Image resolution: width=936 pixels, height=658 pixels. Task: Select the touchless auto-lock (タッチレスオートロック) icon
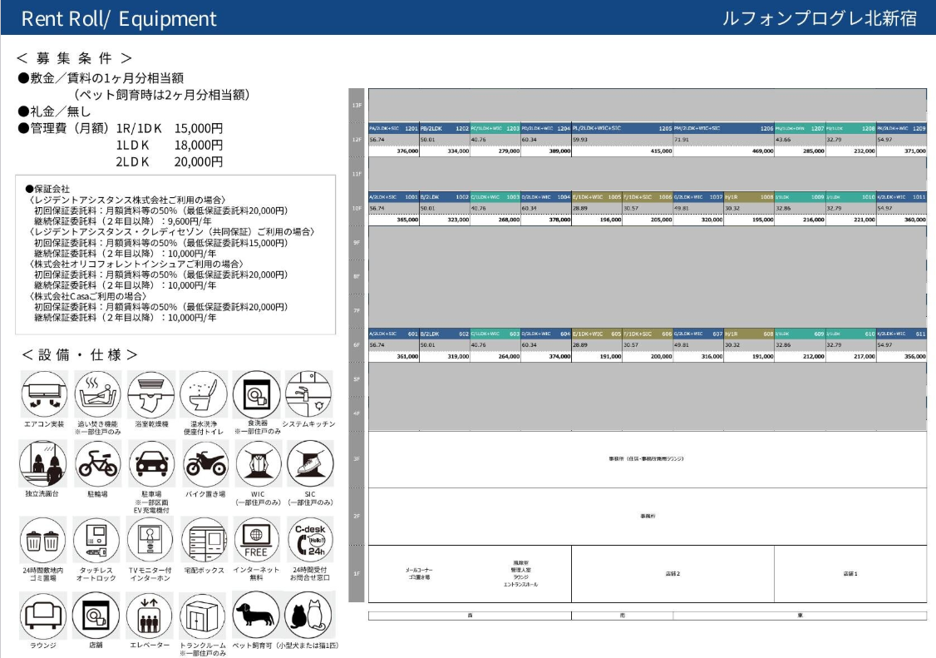point(98,540)
